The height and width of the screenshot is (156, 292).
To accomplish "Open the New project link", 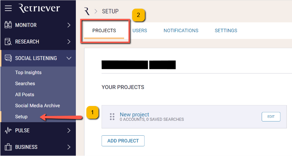I will pyautogui.click(x=134, y=115).
